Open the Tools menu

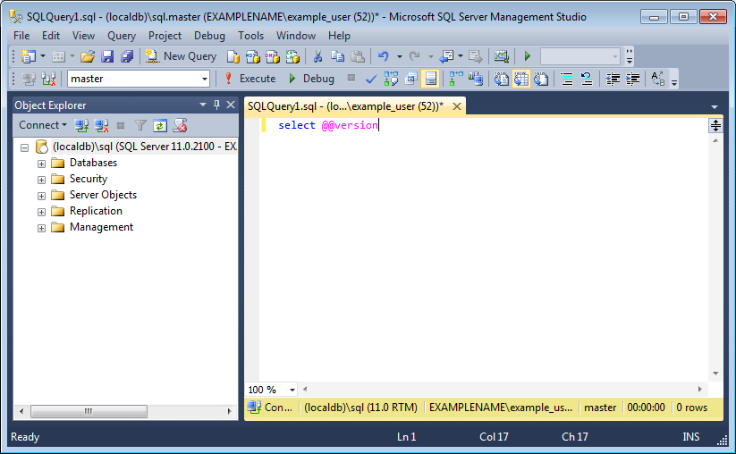point(250,36)
